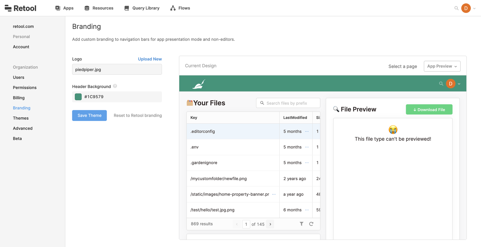Click the Header Background help icon
The height and width of the screenshot is (247, 481).
point(115,86)
